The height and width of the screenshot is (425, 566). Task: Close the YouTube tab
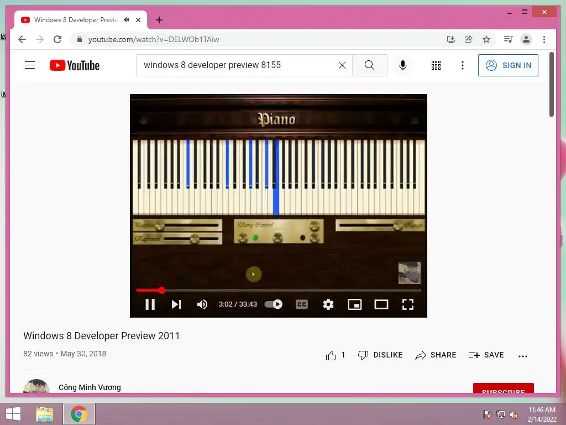pos(138,20)
